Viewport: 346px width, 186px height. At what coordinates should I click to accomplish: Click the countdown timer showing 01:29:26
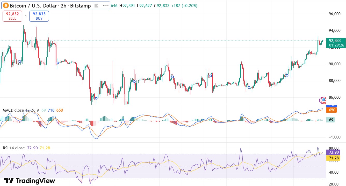(335, 45)
